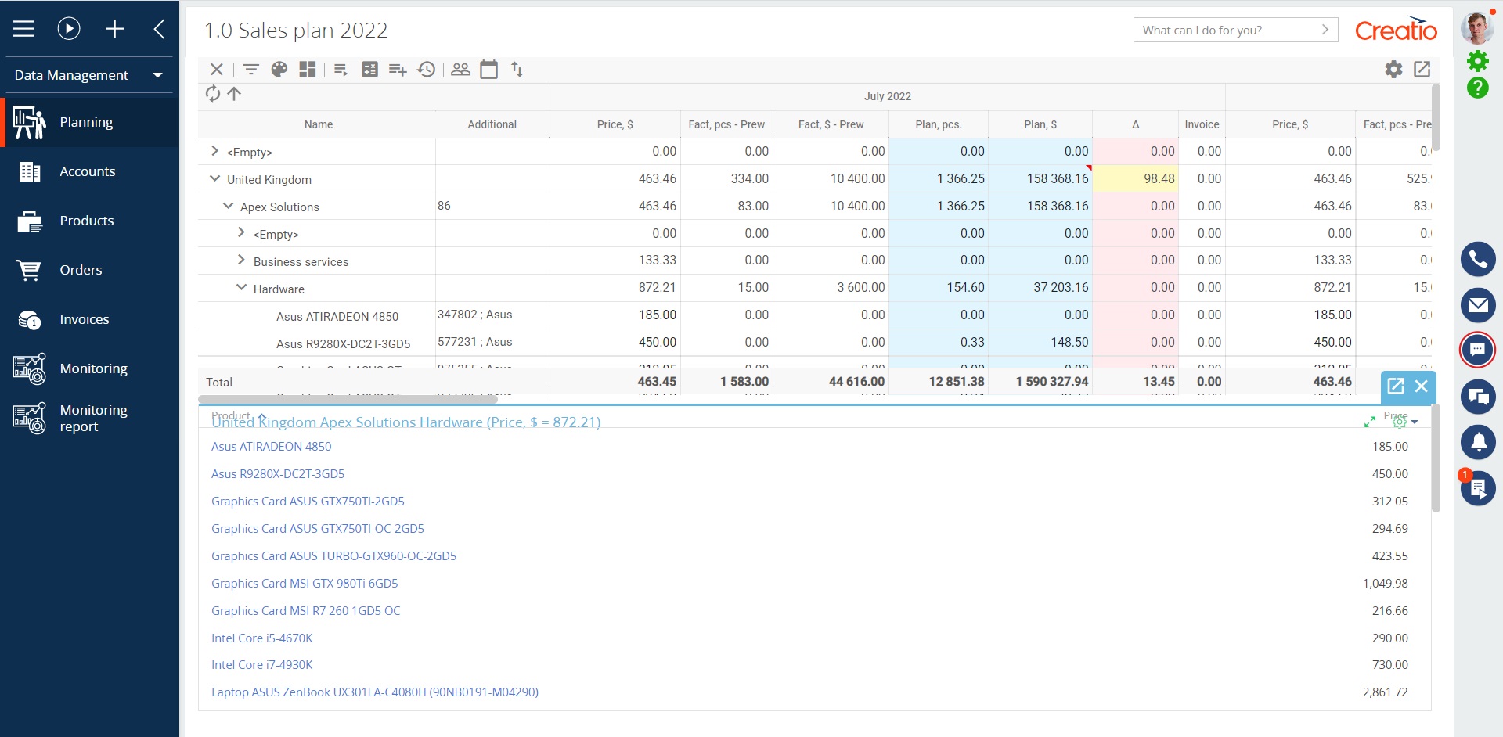Click the refresh icon above the grid

pyautogui.click(x=212, y=94)
